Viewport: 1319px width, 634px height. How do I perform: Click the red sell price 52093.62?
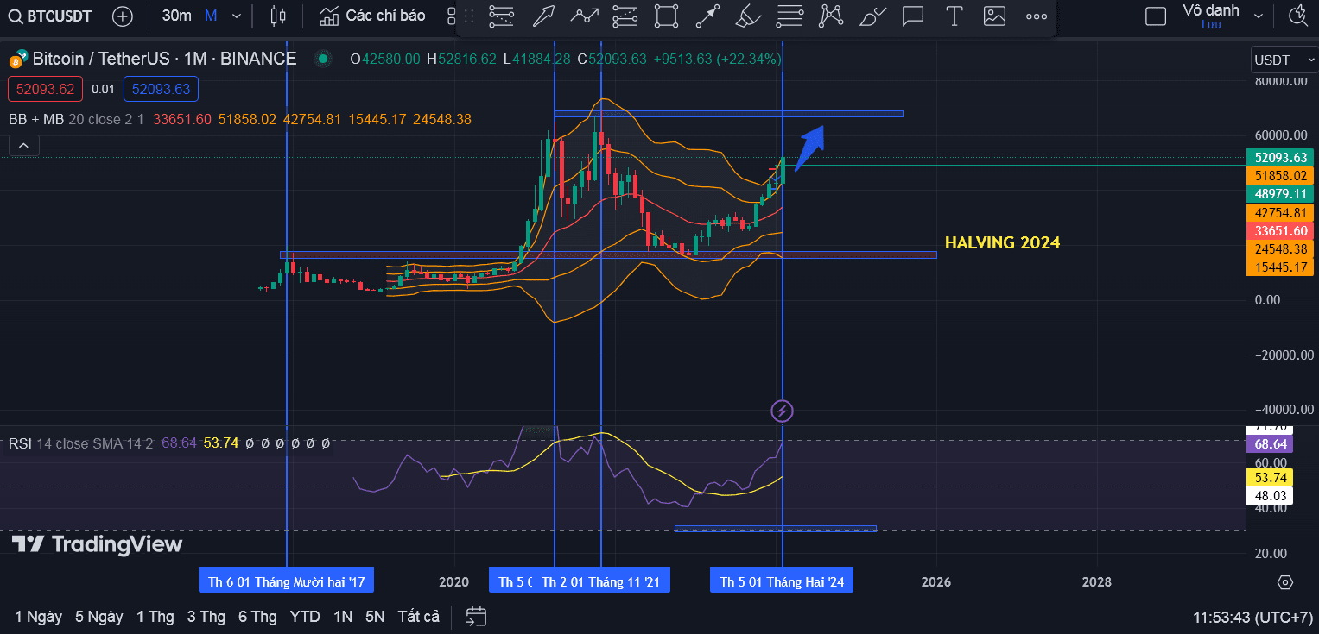pyautogui.click(x=45, y=89)
